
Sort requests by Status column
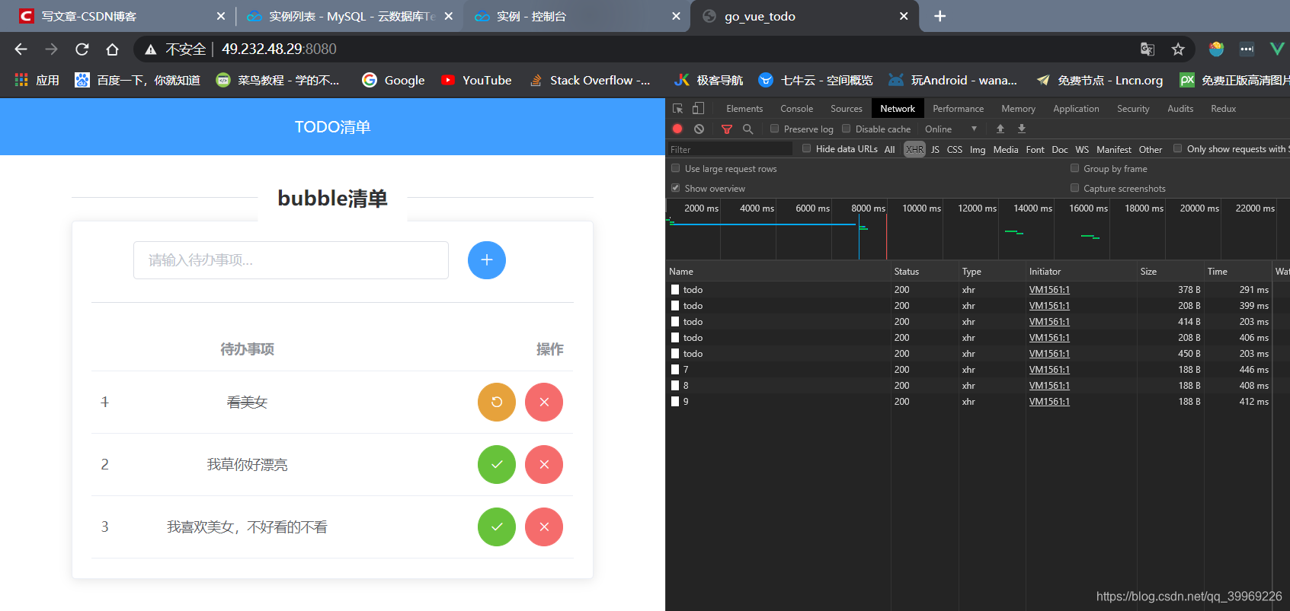(924, 272)
